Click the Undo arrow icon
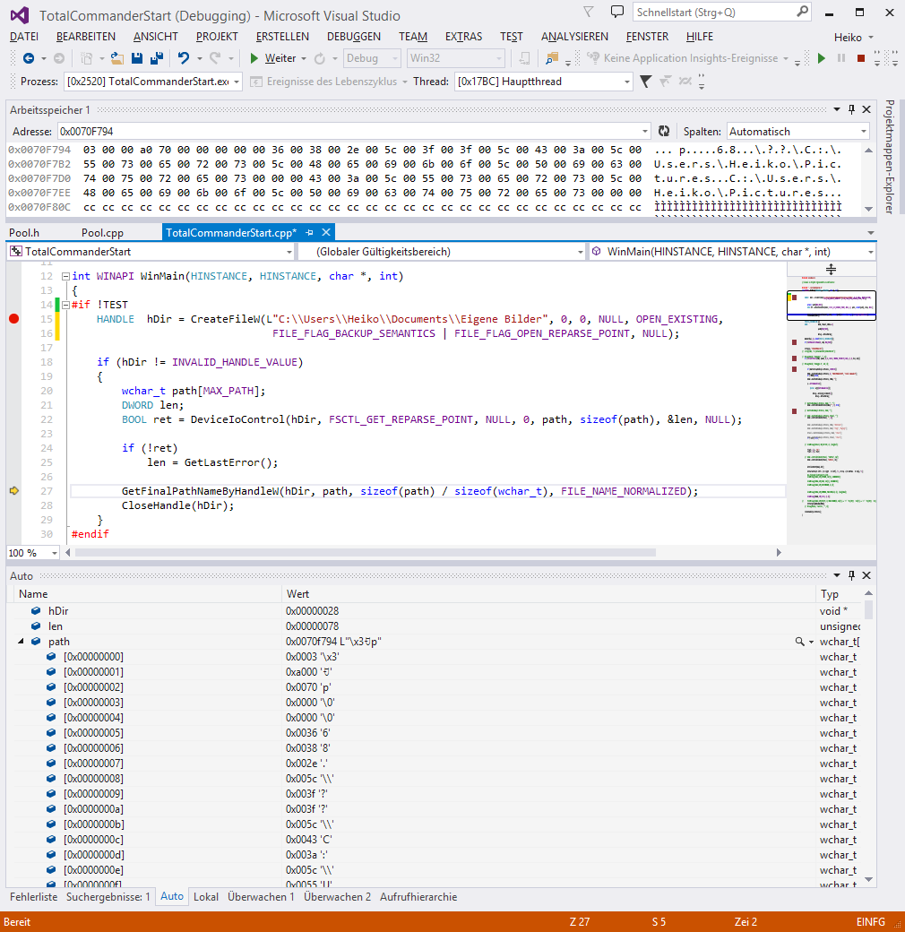 point(183,58)
